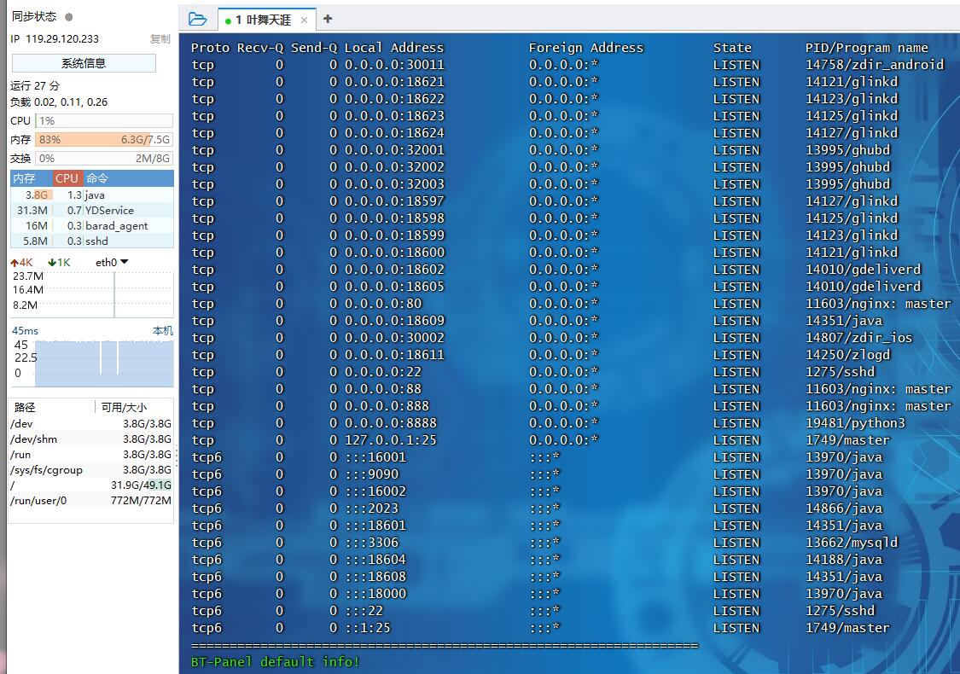Open the folder icon in tab bar
Image resolution: width=960 pixels, height=674 pixels.
point(197,20)
